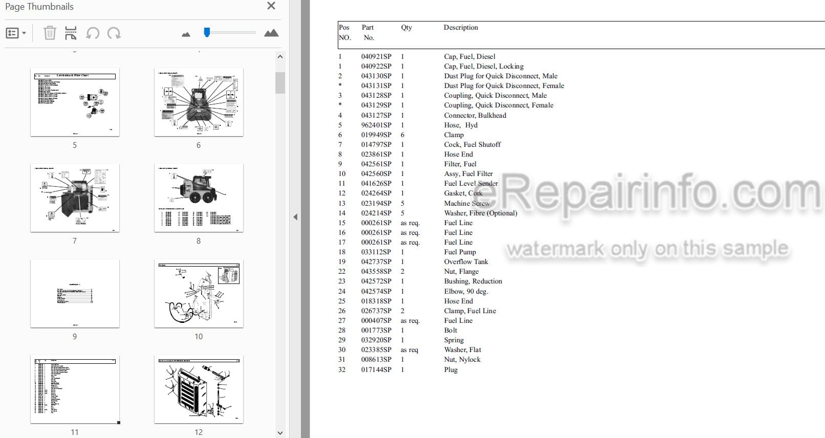This screenshot has height=438, width=825.
Task: Click the insert page break icon
Action: pos(71,33)
